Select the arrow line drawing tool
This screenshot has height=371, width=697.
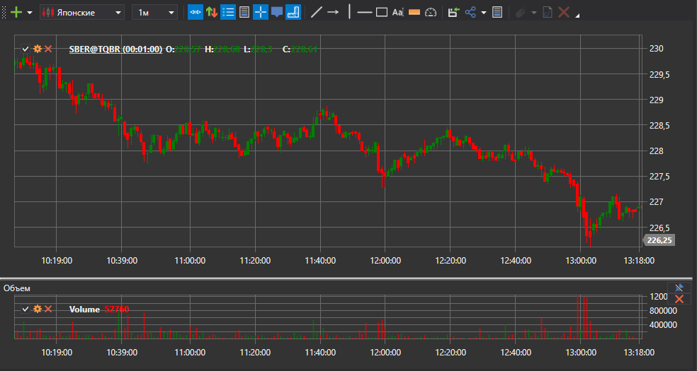[333, 12]
